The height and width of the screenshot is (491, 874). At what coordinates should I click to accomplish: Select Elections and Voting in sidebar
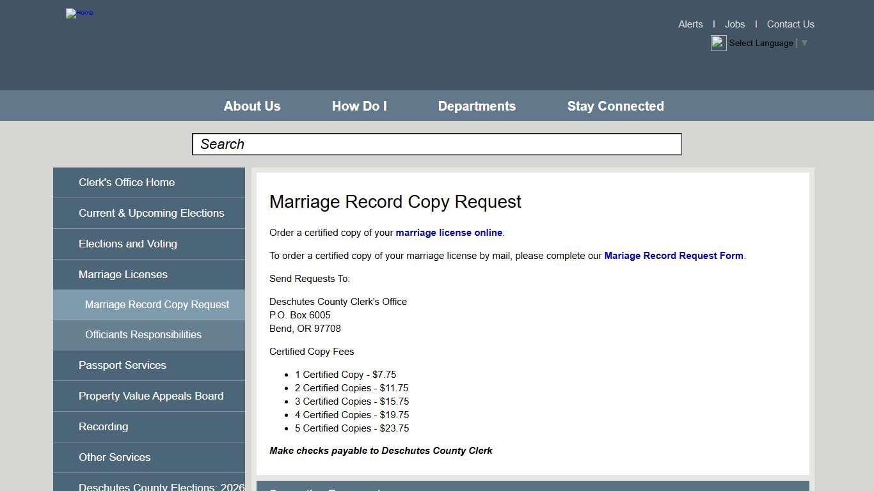coord(128,244)
